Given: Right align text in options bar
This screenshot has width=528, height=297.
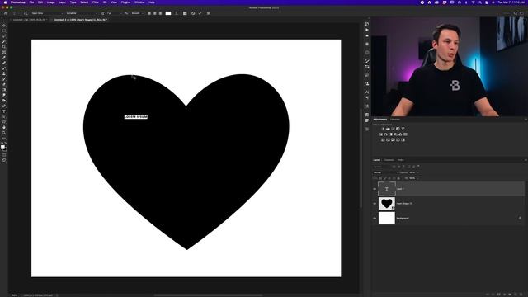Looking at the screenshot, I should 160,13.
